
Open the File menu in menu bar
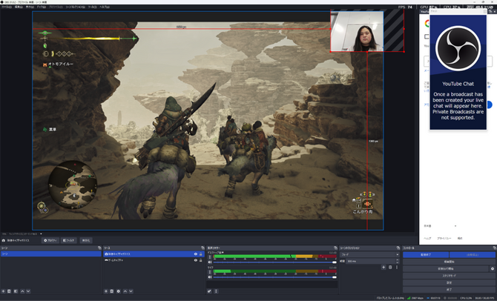tap(6, 7)
